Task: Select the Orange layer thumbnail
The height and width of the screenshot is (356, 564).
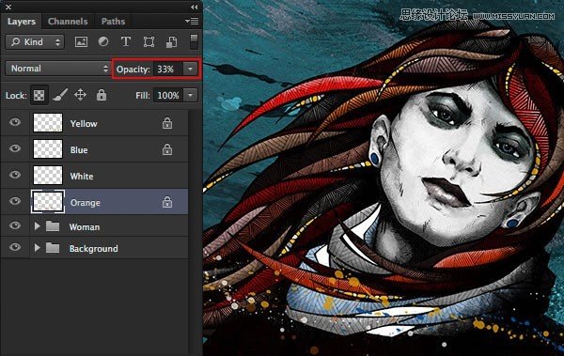Action: pos(48,201)
